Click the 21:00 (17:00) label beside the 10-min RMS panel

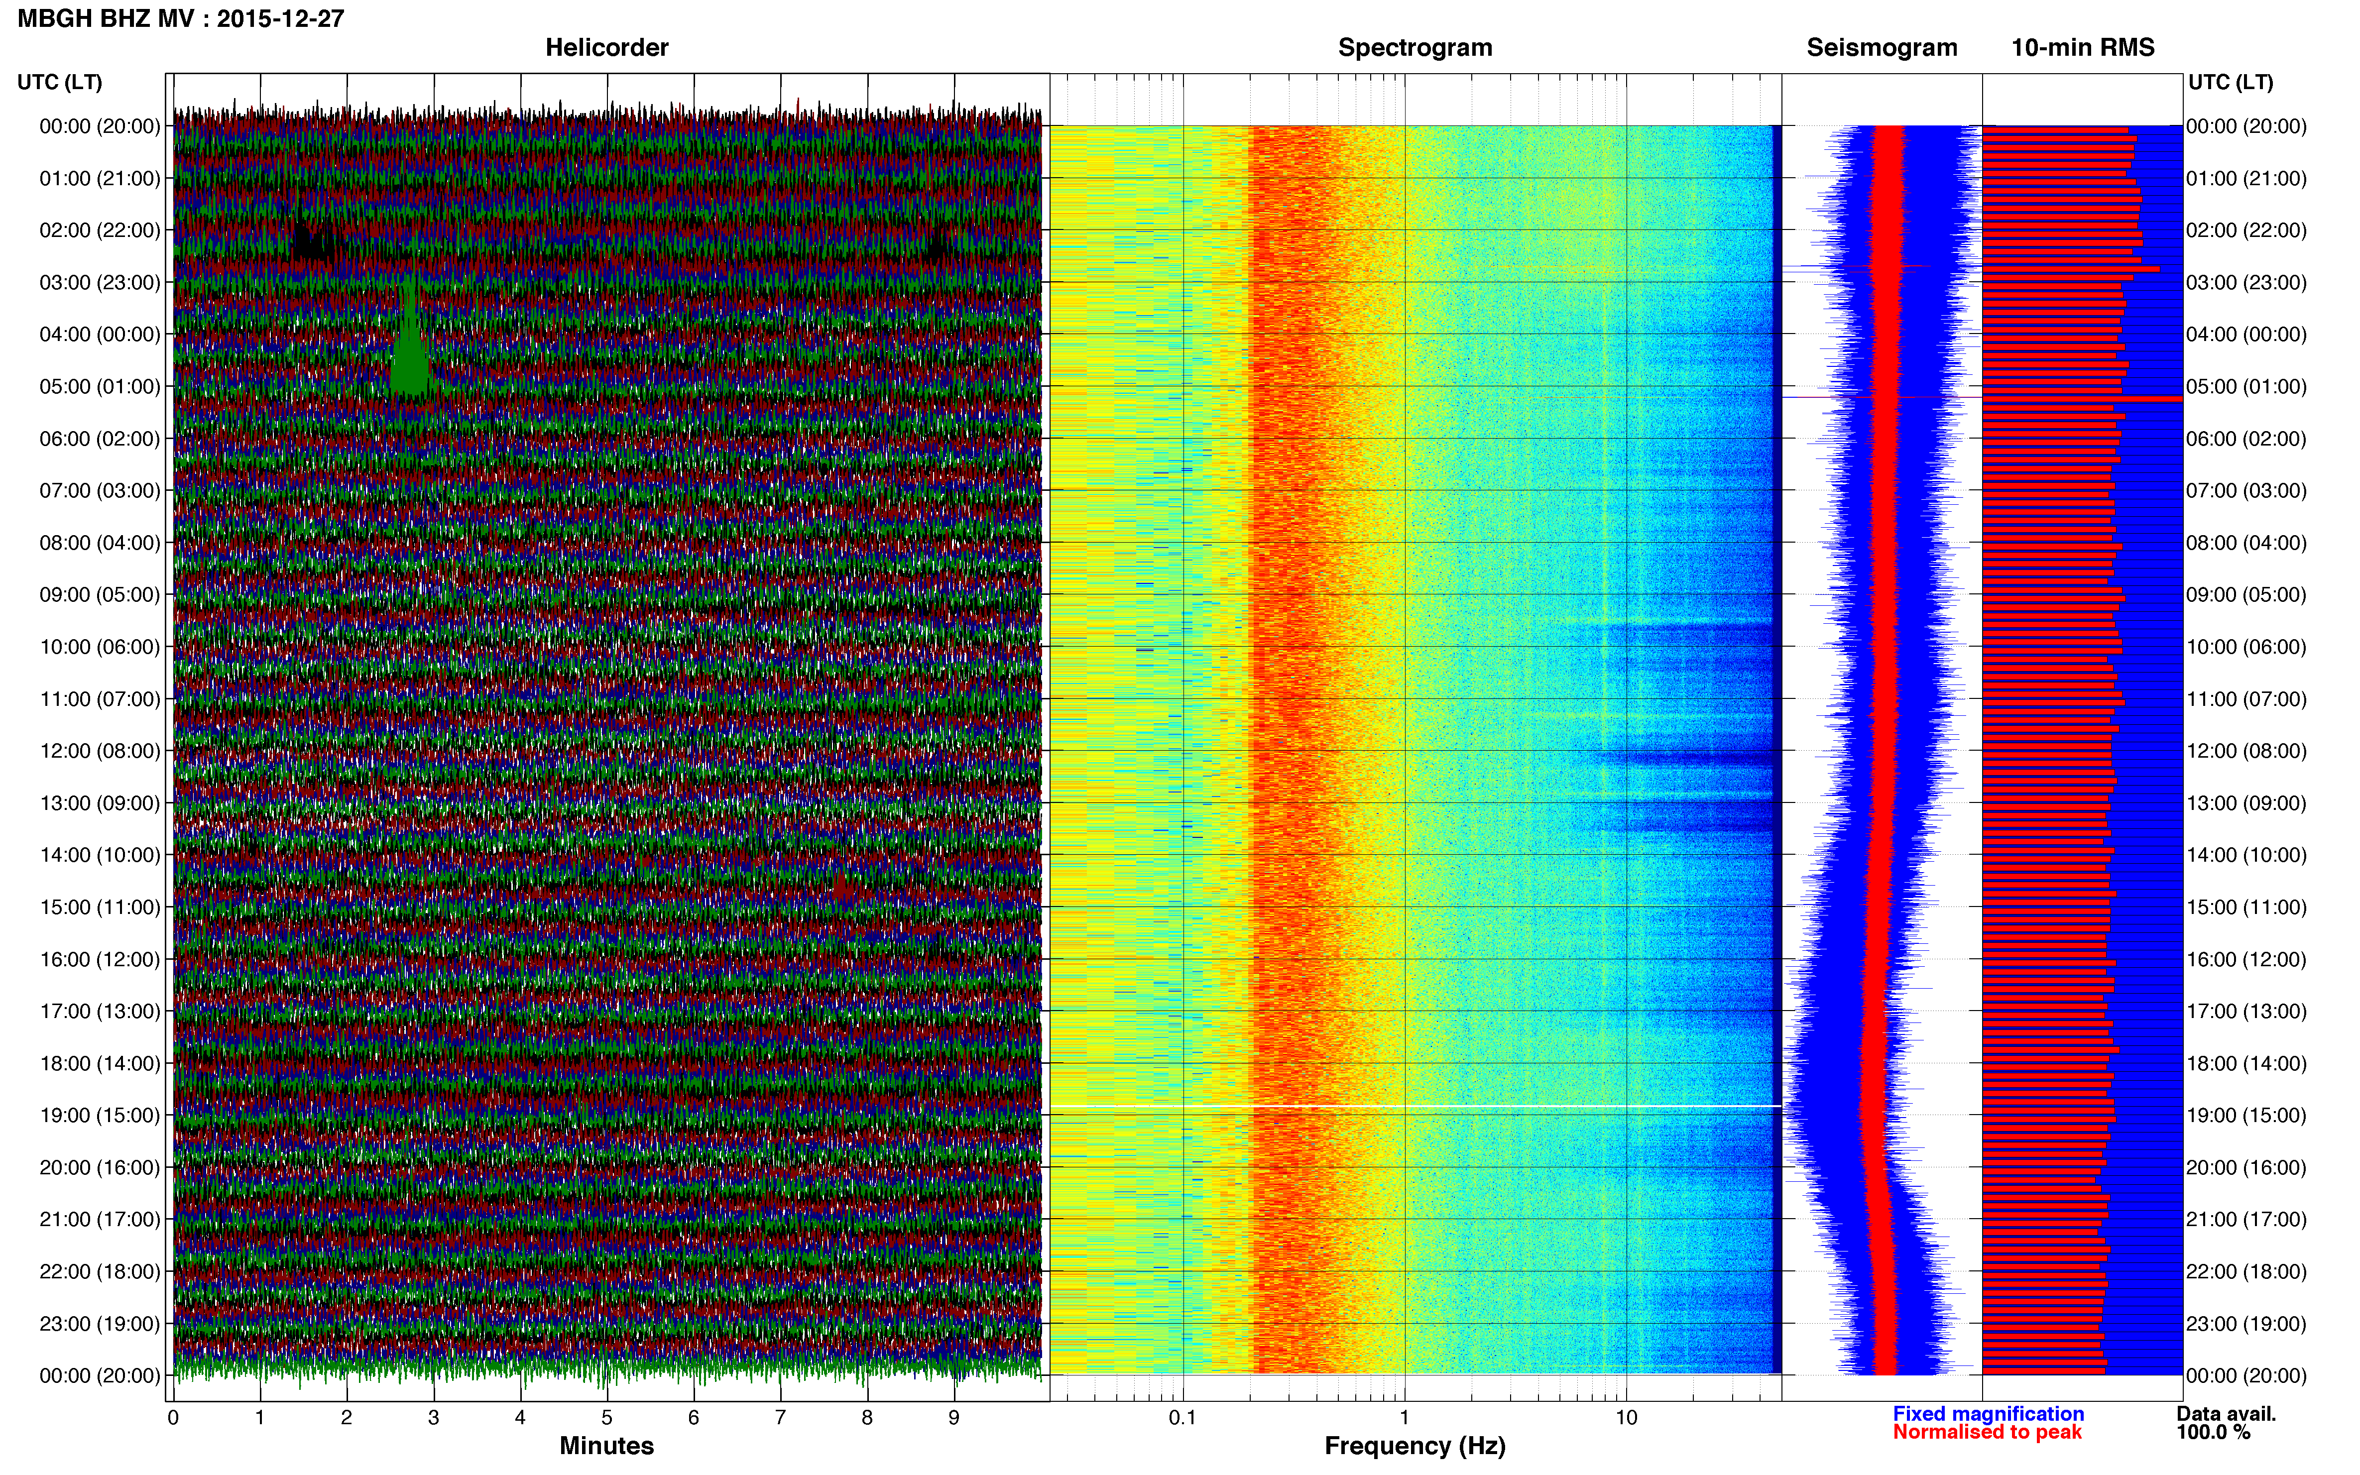(x=2247, y=1220)
